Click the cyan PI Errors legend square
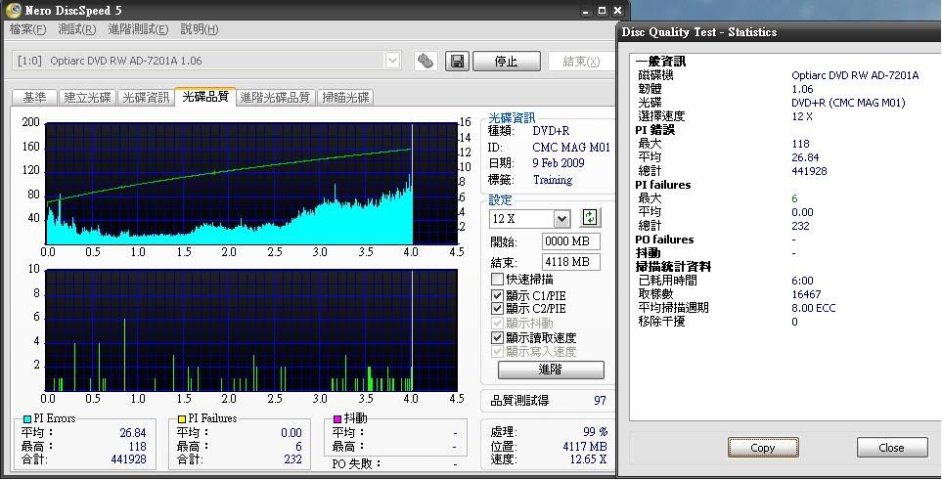942x480 pixels. pos(27,418)
